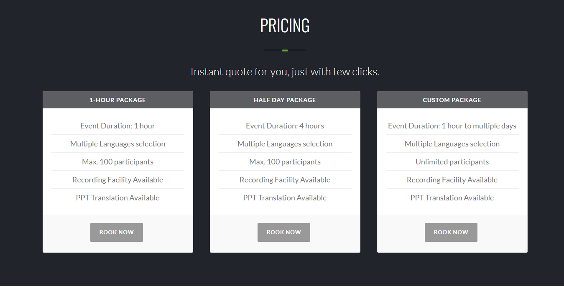Click "Recording Facility Available" in Custom Package
The width and height of the screenshot is (564, 287).
click(452, 180)
